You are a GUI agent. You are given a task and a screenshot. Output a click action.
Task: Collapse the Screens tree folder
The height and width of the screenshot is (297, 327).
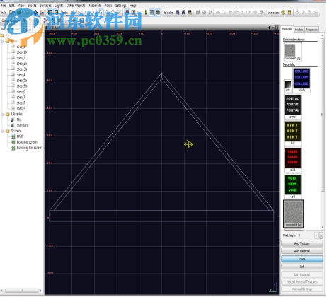click(2, 131)
